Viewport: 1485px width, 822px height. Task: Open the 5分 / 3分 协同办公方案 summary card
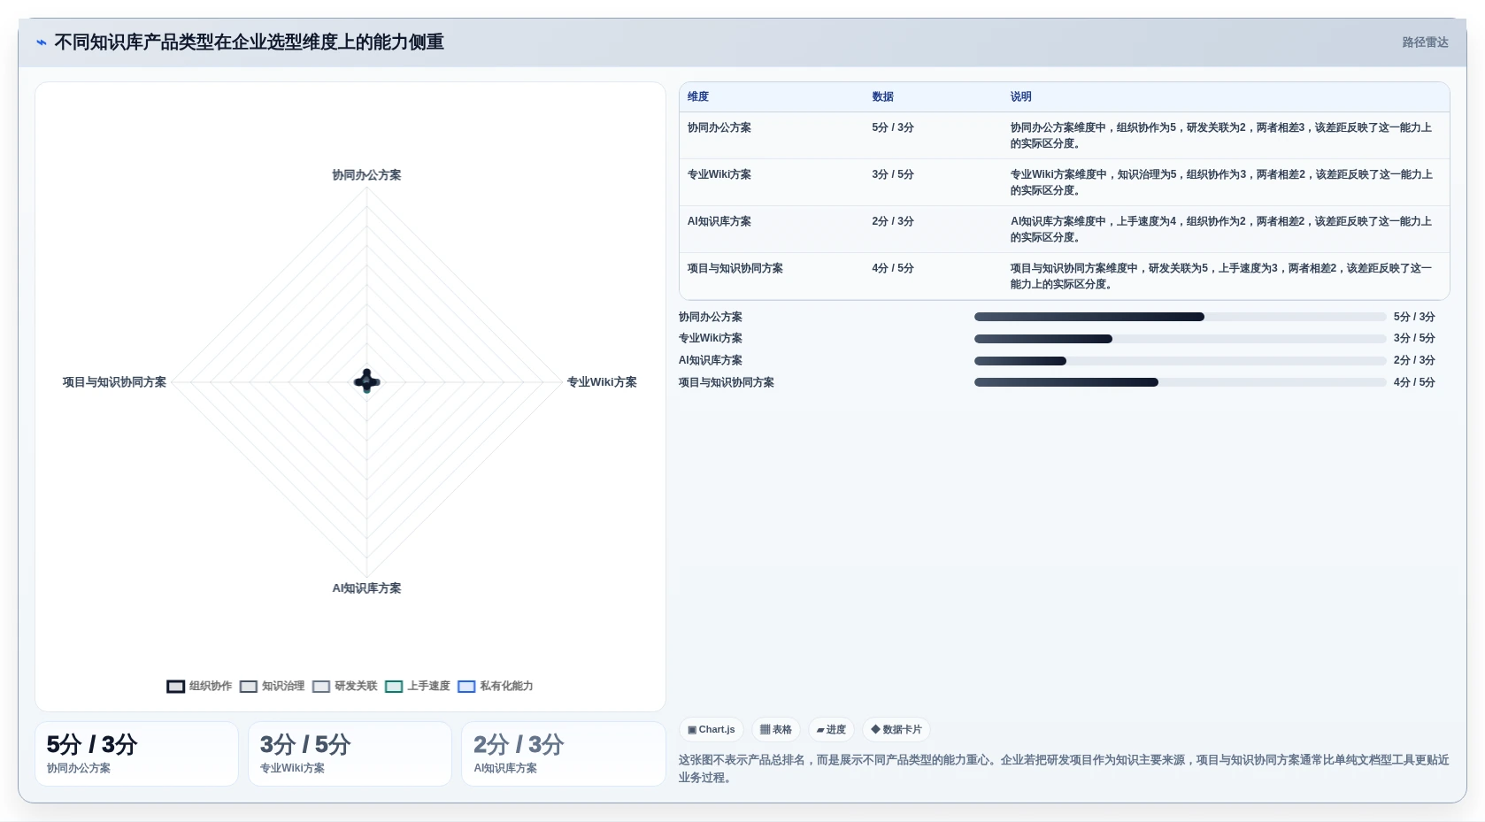click(136, 754)
